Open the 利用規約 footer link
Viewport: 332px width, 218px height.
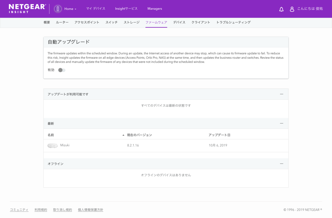[41, 210]
